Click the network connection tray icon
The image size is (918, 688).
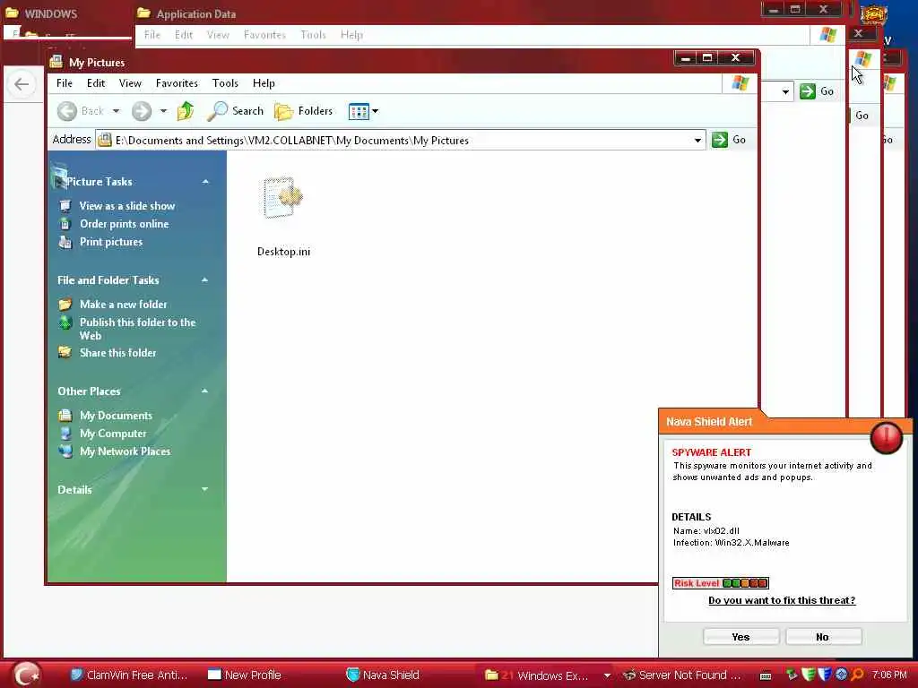pos(792,675)
